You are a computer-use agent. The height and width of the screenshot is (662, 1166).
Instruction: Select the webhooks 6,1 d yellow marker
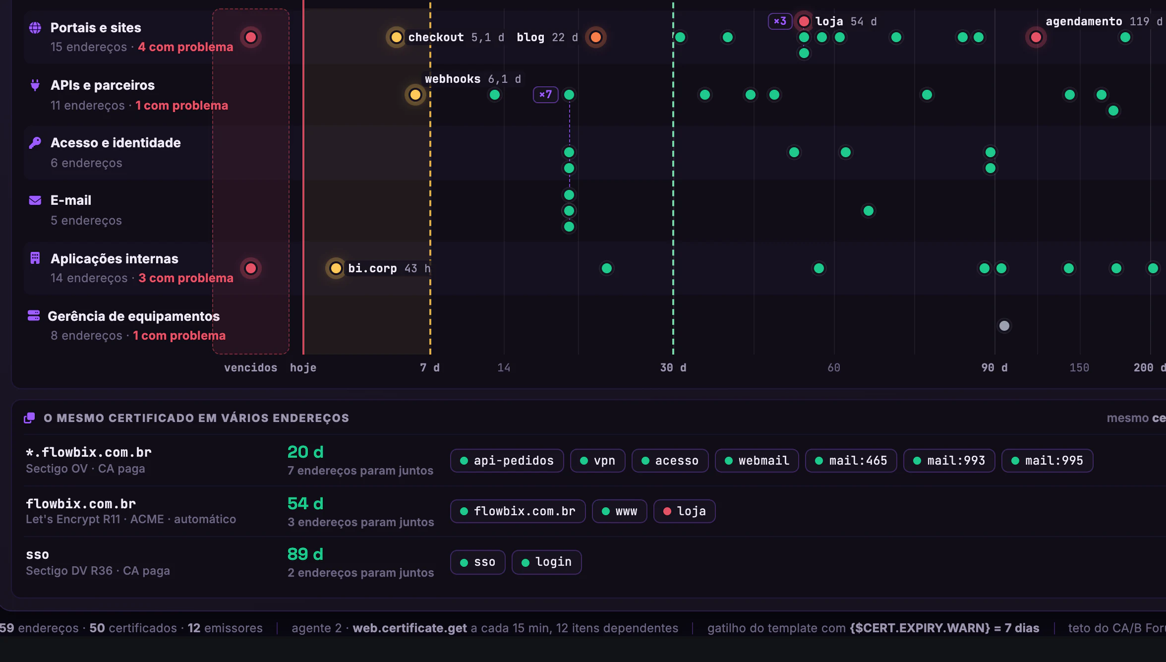click(415, 95)
